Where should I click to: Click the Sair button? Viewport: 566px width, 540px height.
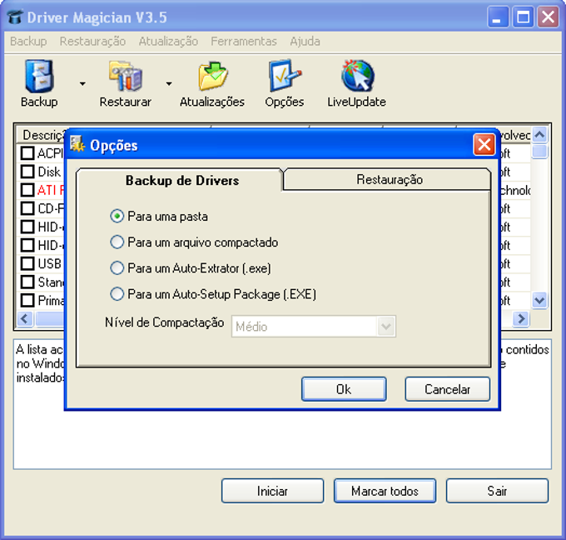497,491
